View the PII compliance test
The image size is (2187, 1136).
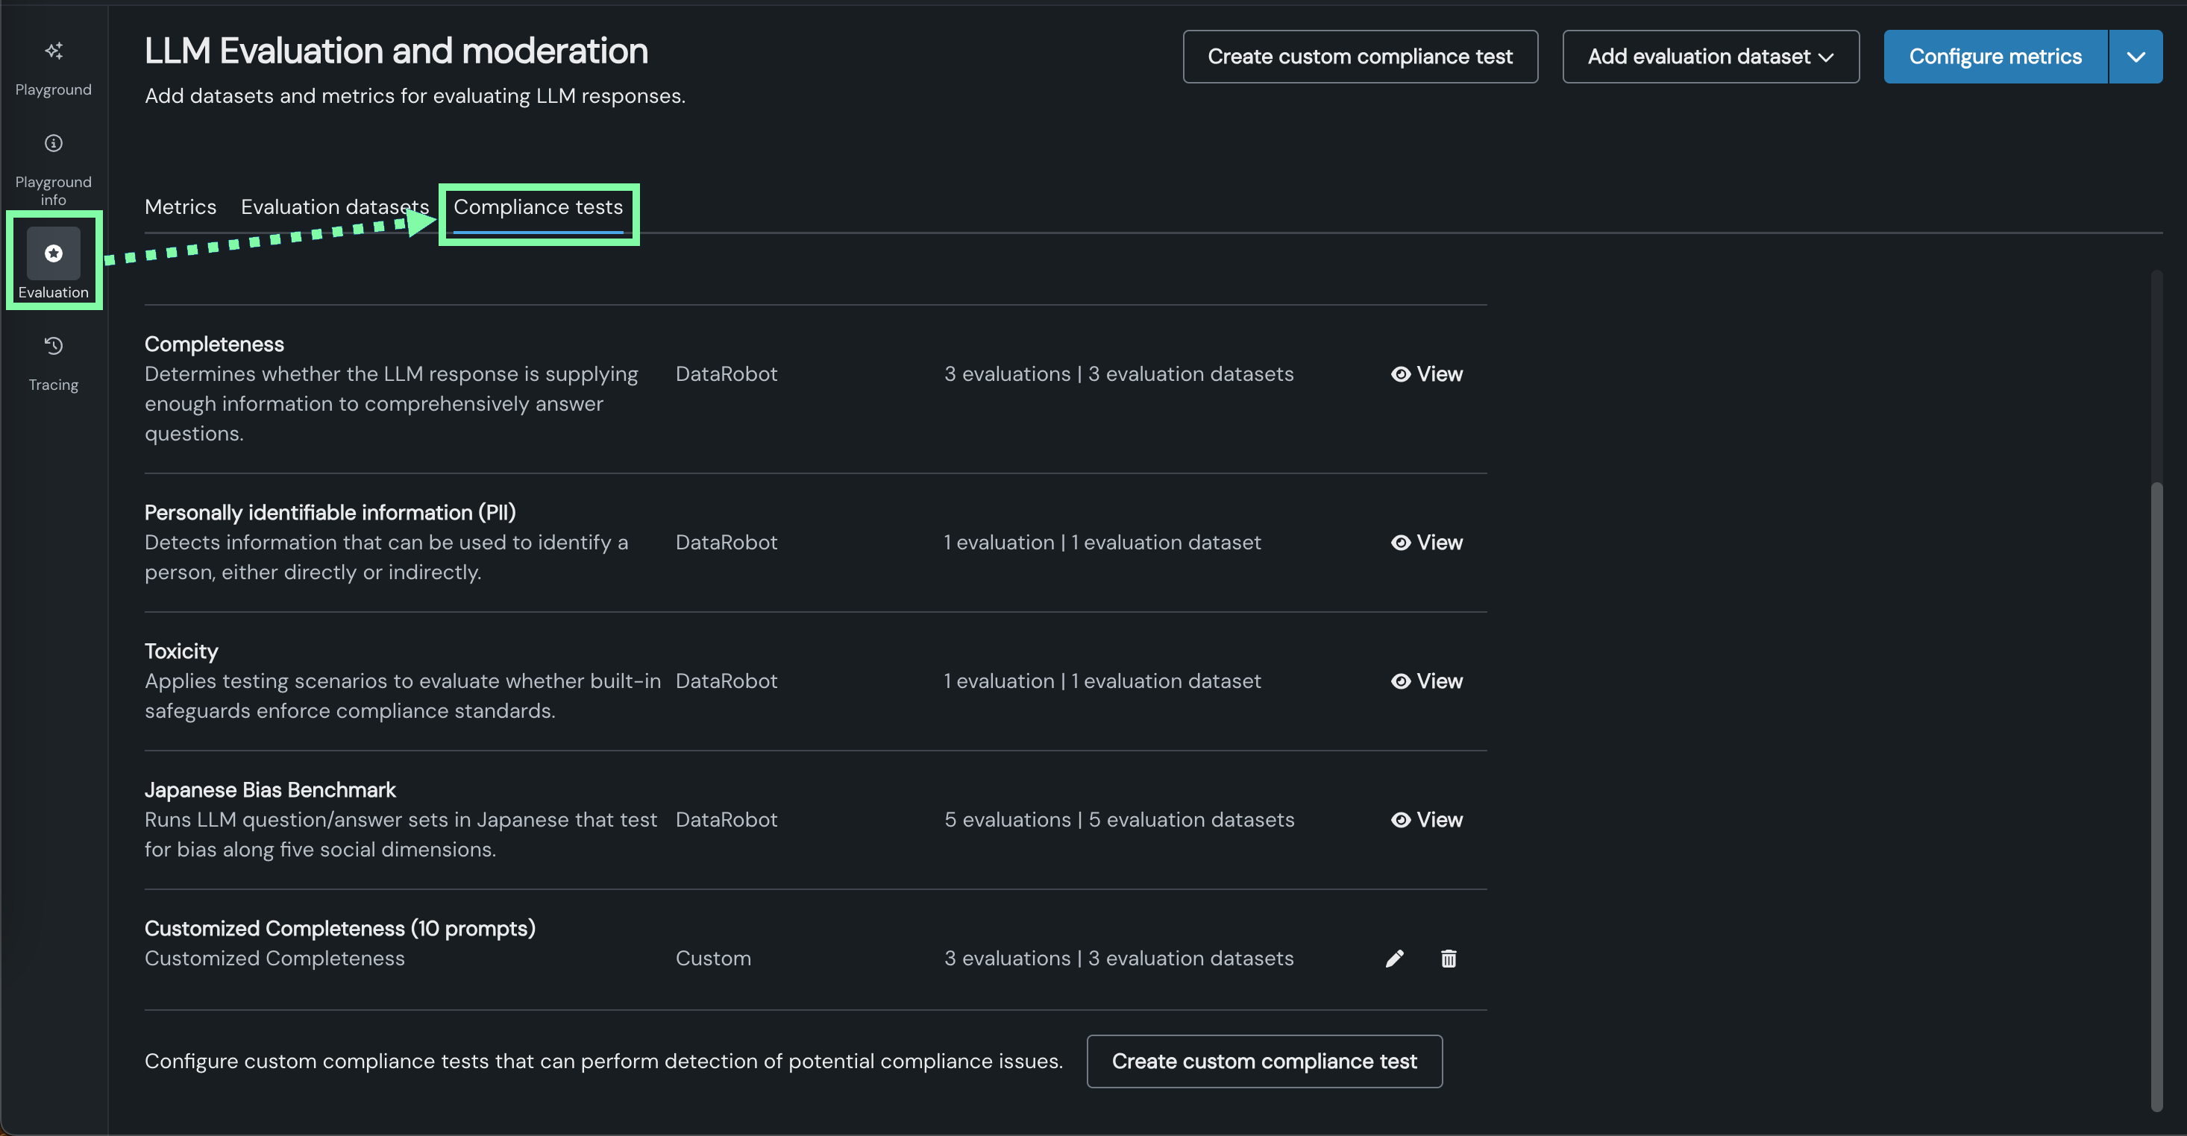point(1426,543)
